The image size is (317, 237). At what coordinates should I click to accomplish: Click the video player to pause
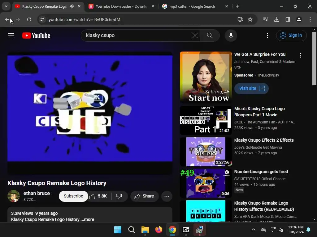point(90,113)
